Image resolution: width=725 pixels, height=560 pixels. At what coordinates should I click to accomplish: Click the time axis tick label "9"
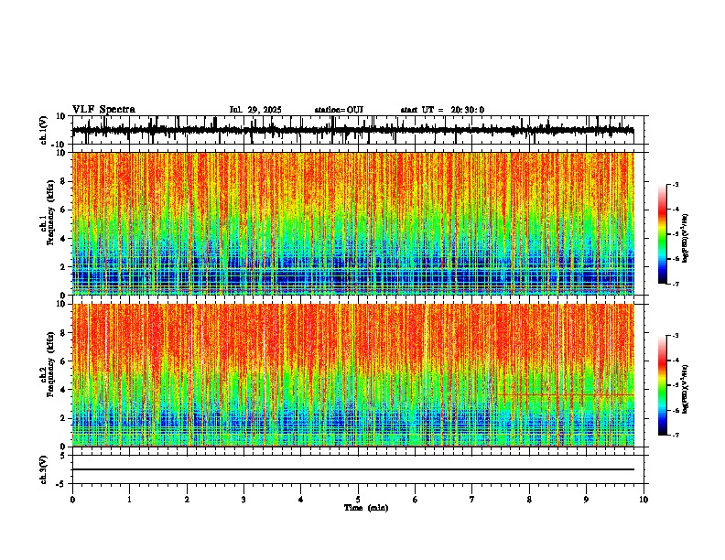[x=586, y=500]
